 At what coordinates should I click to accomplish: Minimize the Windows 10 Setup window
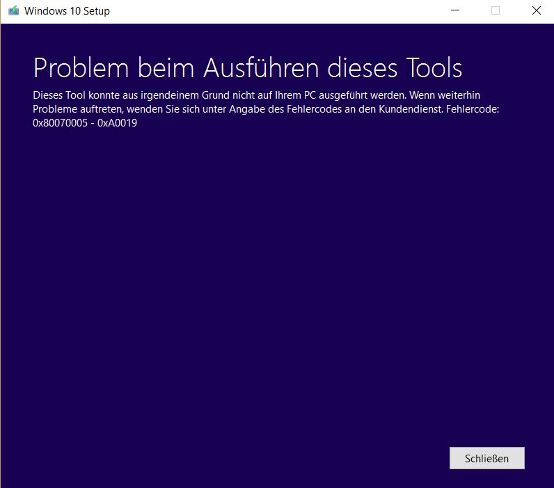click(x=455, y=10)
